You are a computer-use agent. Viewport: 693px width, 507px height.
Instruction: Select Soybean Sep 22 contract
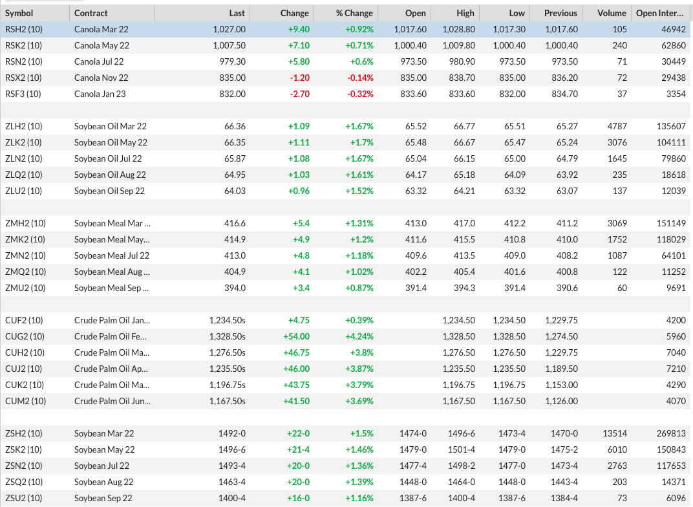click(103, 498)
